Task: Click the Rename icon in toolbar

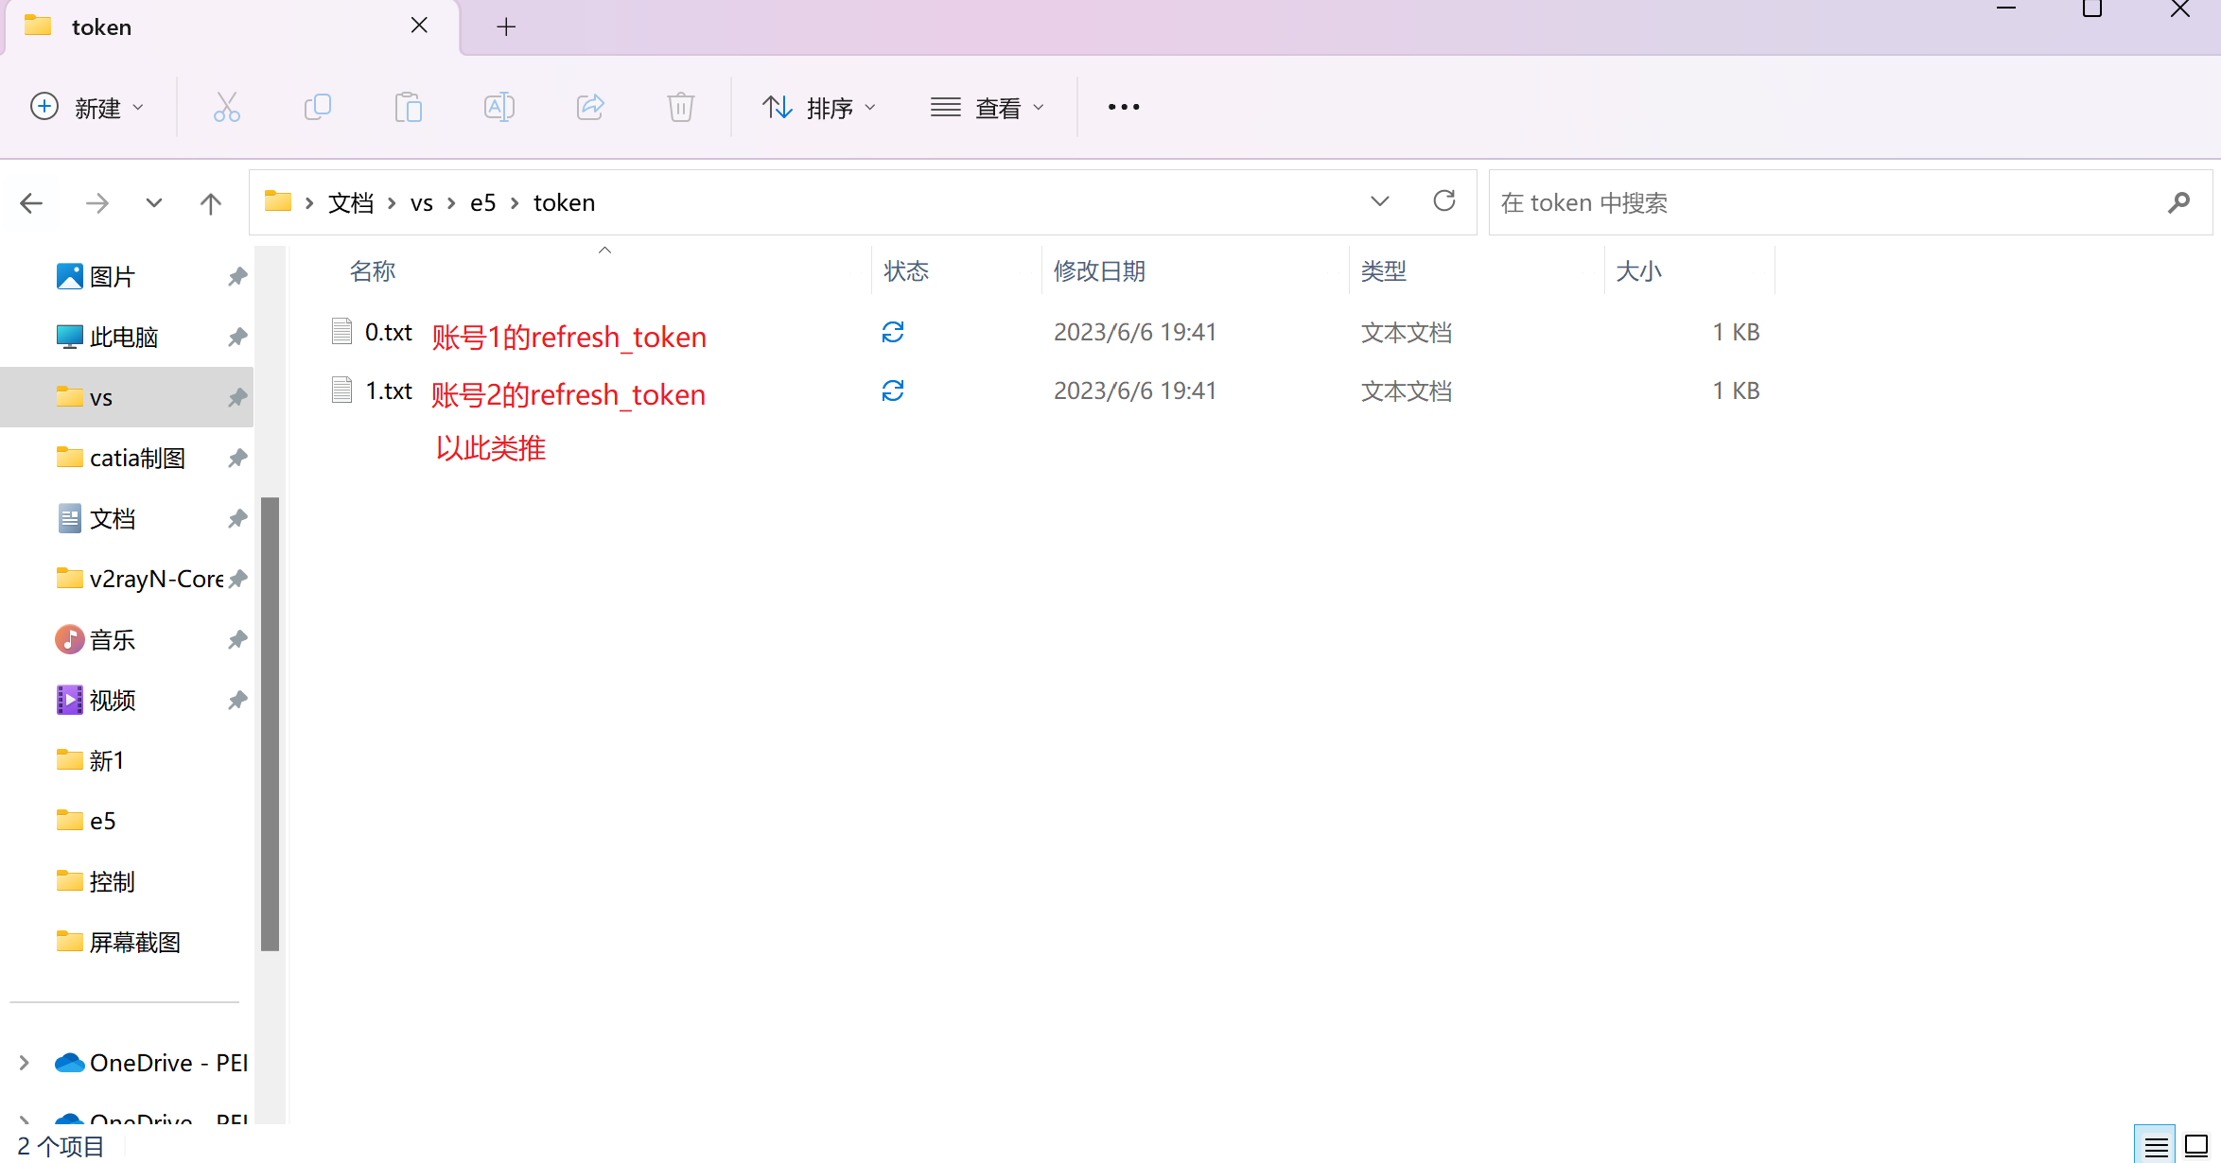Action: pyautogui.click(x=499, y=107)
